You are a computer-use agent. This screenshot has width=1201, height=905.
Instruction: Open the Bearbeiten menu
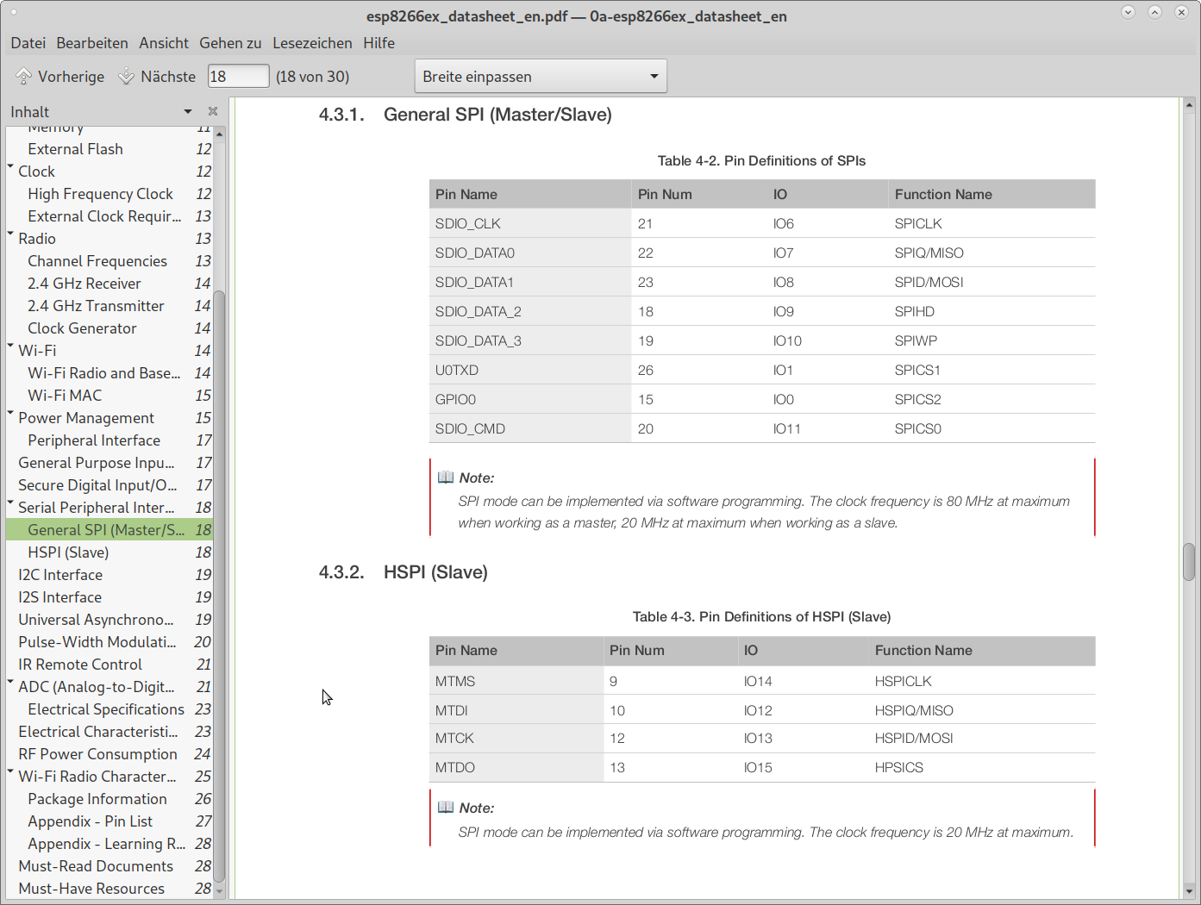click(x=92, y=43)
